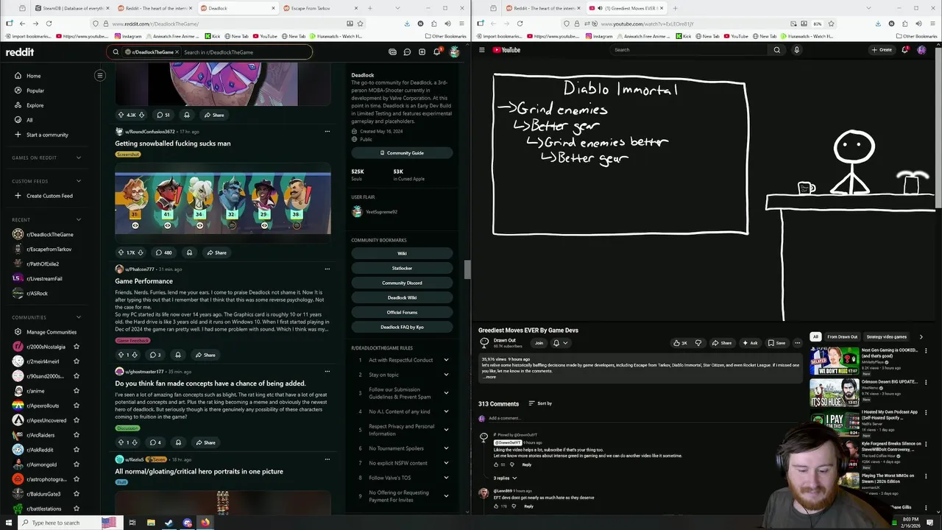Open Firefox from the taskbar
This screenshot has height=530, width=942.
coord(205,523)
